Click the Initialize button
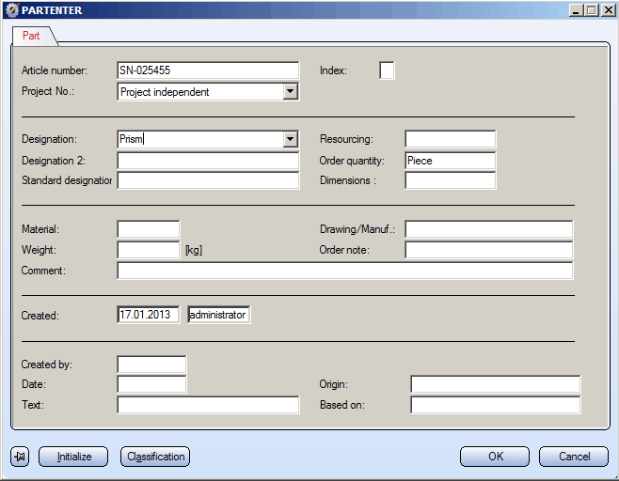 [73, 457]
